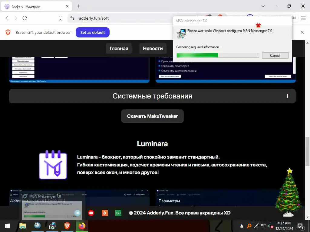This screenshot has height=232, width=310.
Task: Click the water droplet tray icon
Action: click(x=242, y=226)
